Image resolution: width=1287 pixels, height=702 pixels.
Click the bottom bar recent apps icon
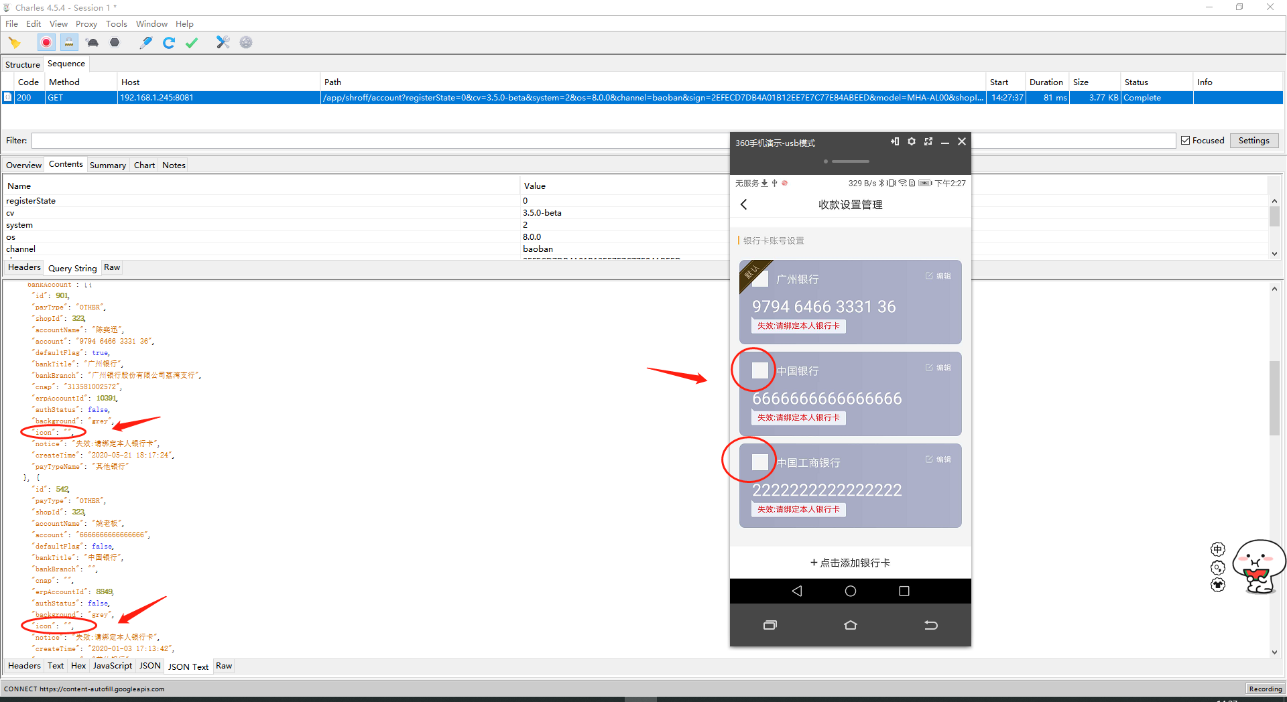(x=770, y=625)
